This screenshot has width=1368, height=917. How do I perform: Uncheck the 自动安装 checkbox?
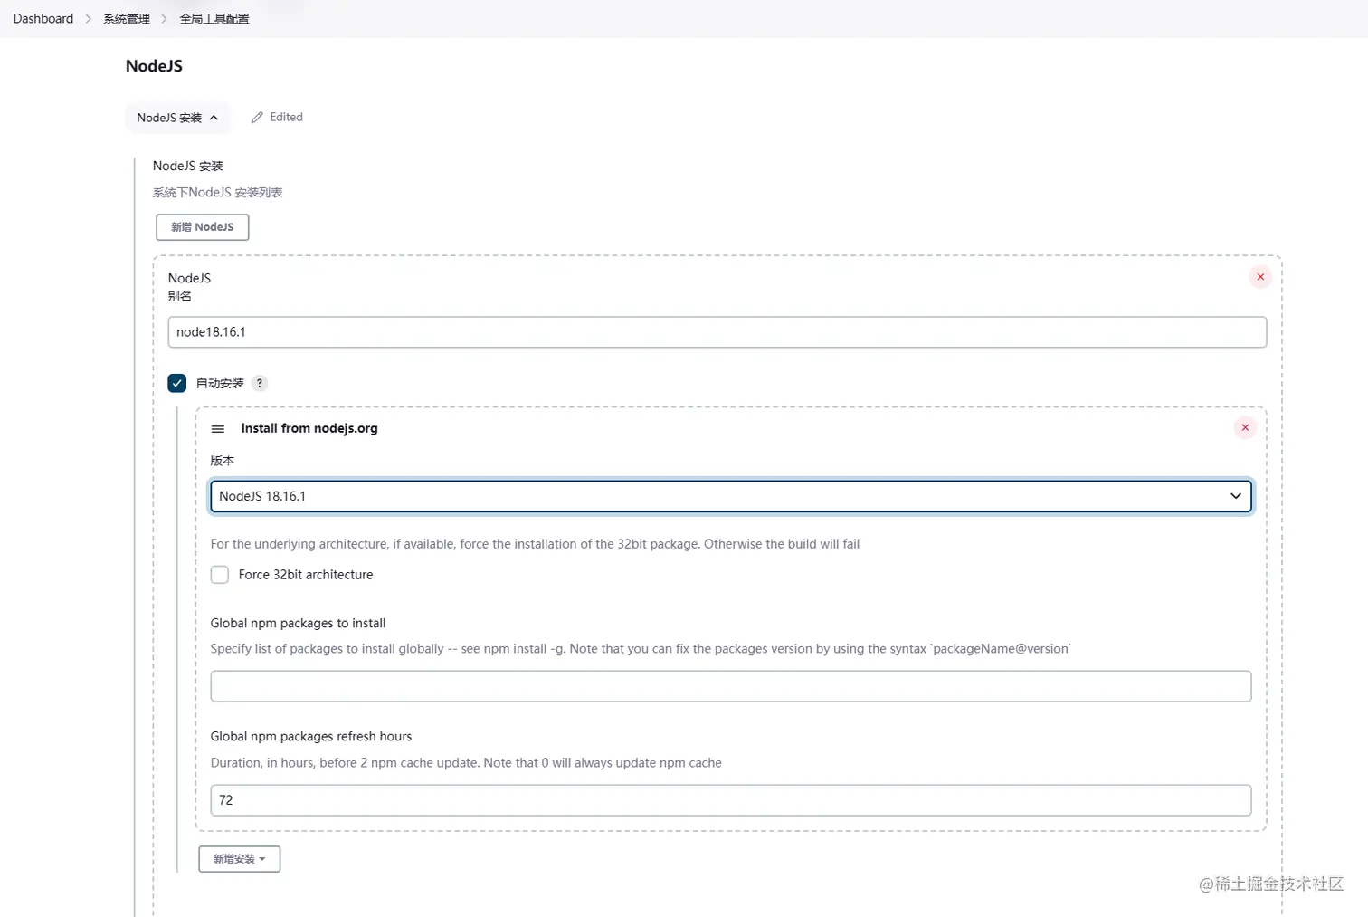(x=177, y=383)
